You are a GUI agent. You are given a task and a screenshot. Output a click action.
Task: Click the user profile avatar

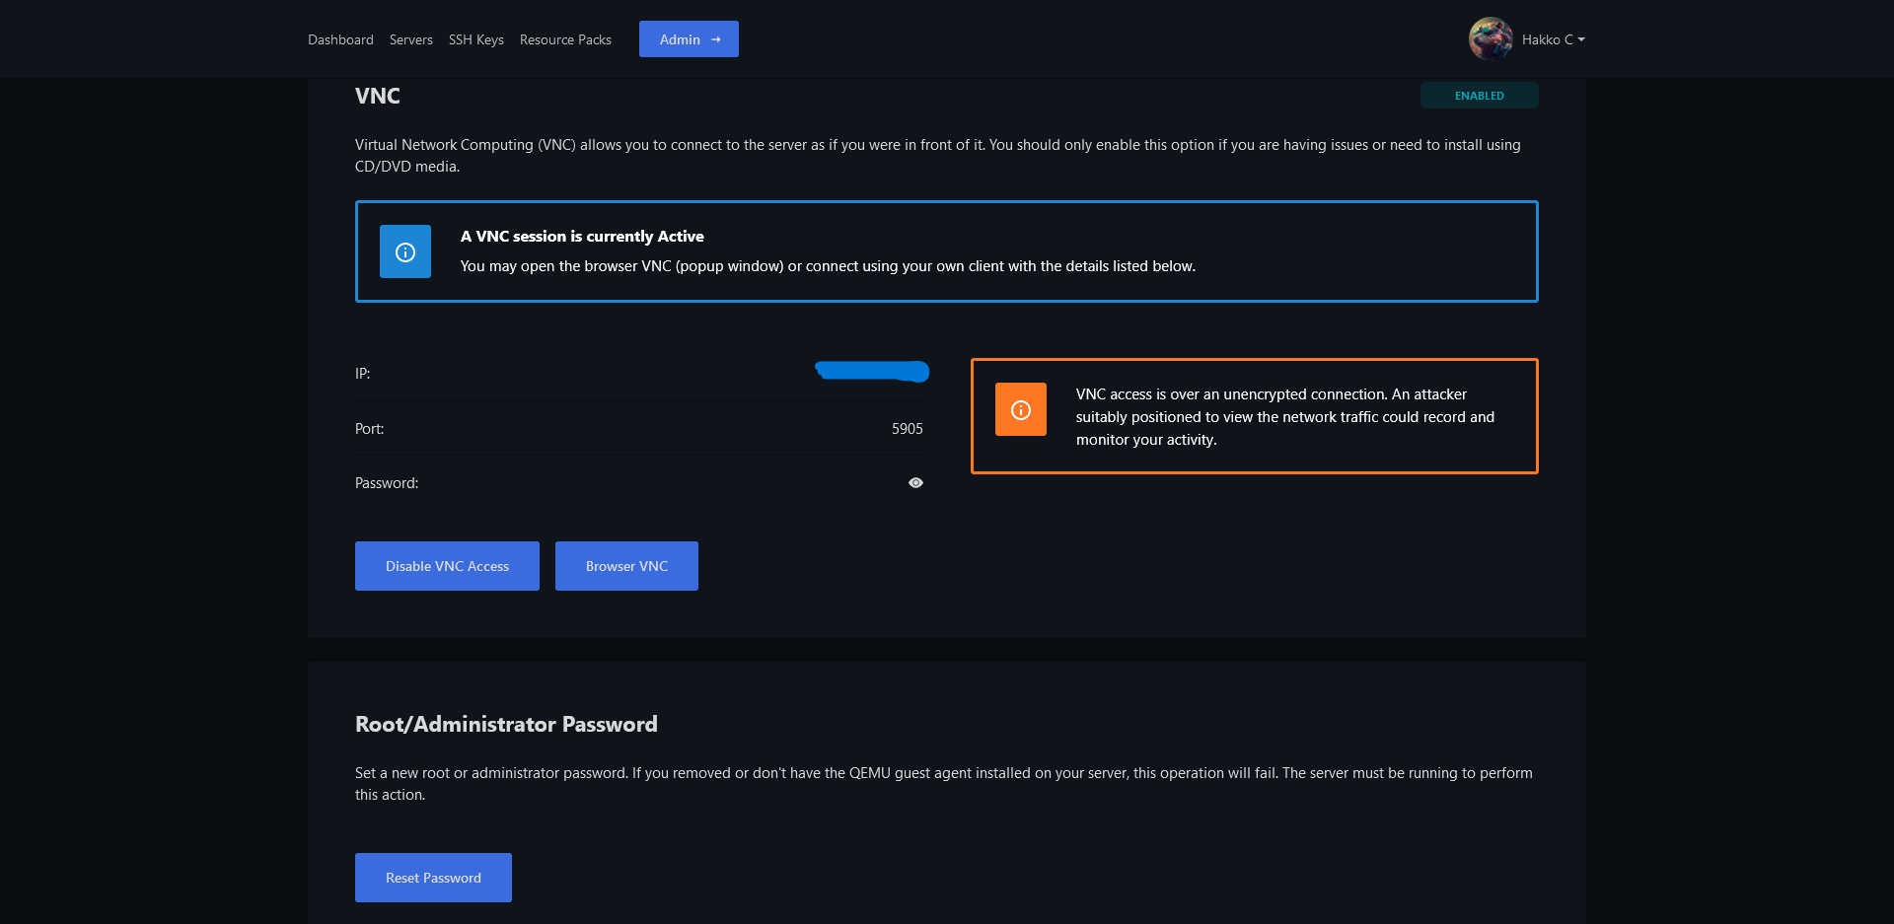(1490, 39)
